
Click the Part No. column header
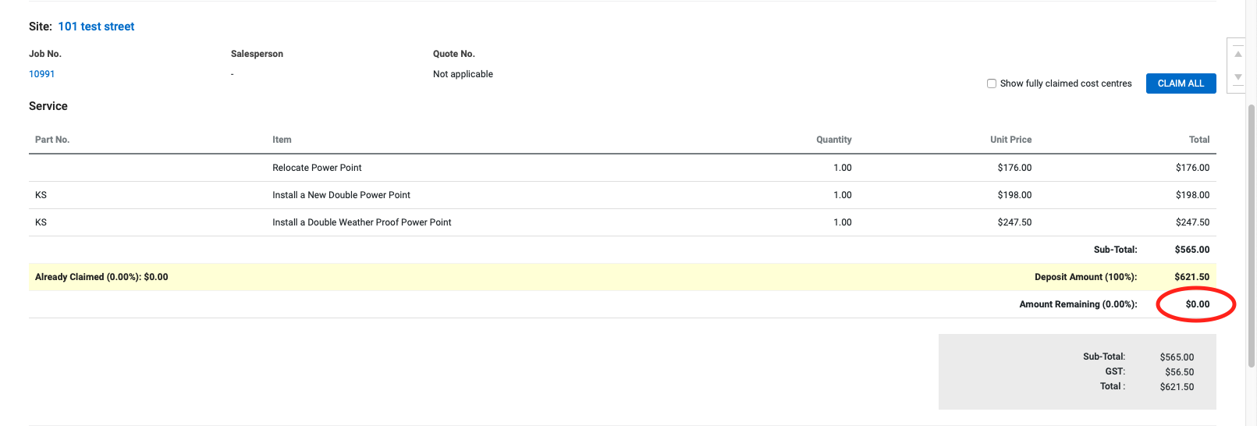click(x=52, y=140)
